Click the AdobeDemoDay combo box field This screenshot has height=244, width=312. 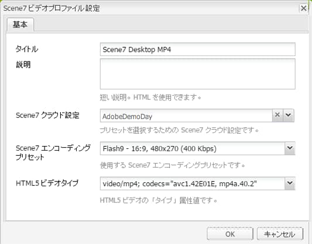click(186, 116)
